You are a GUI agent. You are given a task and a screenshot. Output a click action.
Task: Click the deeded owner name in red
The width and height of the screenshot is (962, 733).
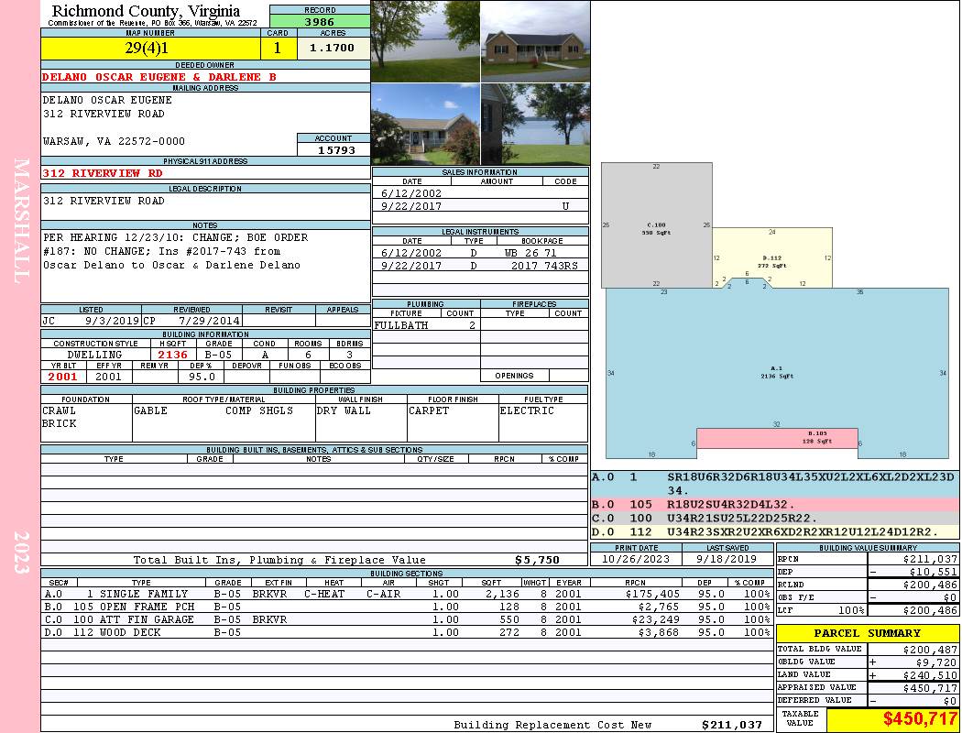click(159, 77)
